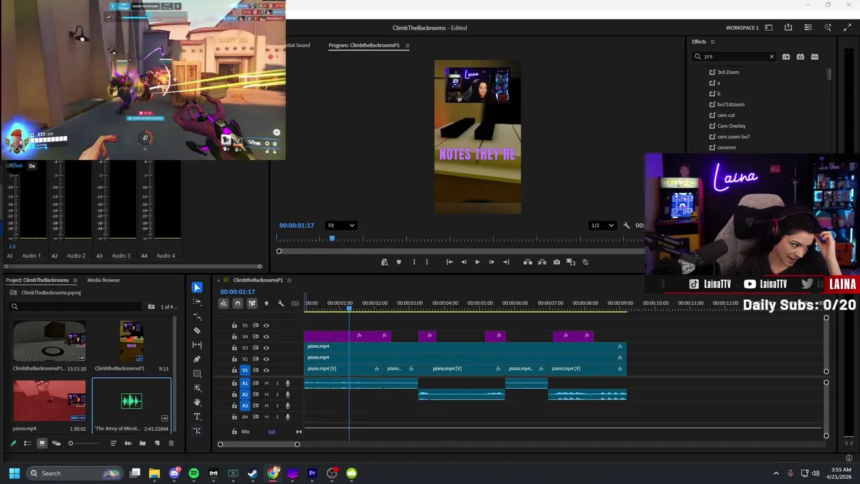Solo audio track A2
This screenshot has width=860, height=484.
pos(277,395)
